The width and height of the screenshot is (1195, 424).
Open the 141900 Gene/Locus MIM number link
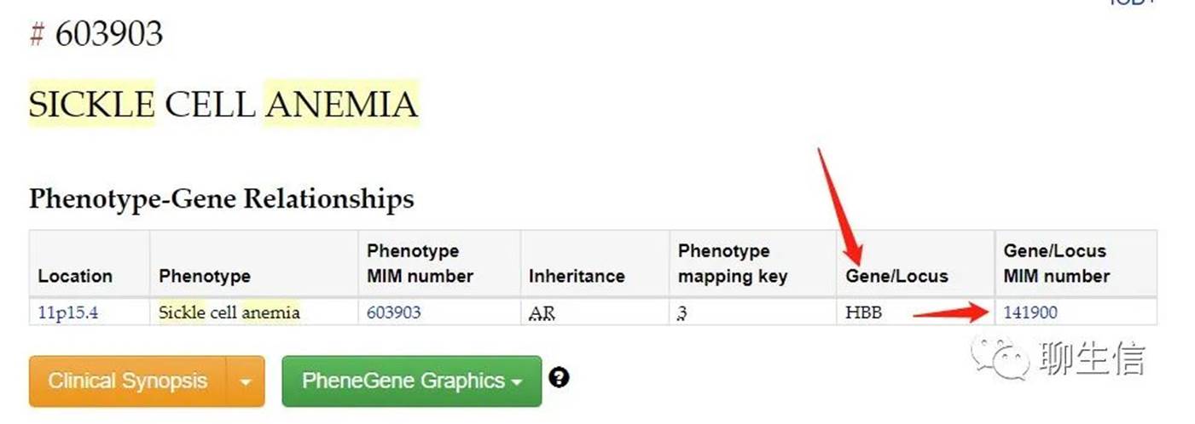(x=1030, y=312)
